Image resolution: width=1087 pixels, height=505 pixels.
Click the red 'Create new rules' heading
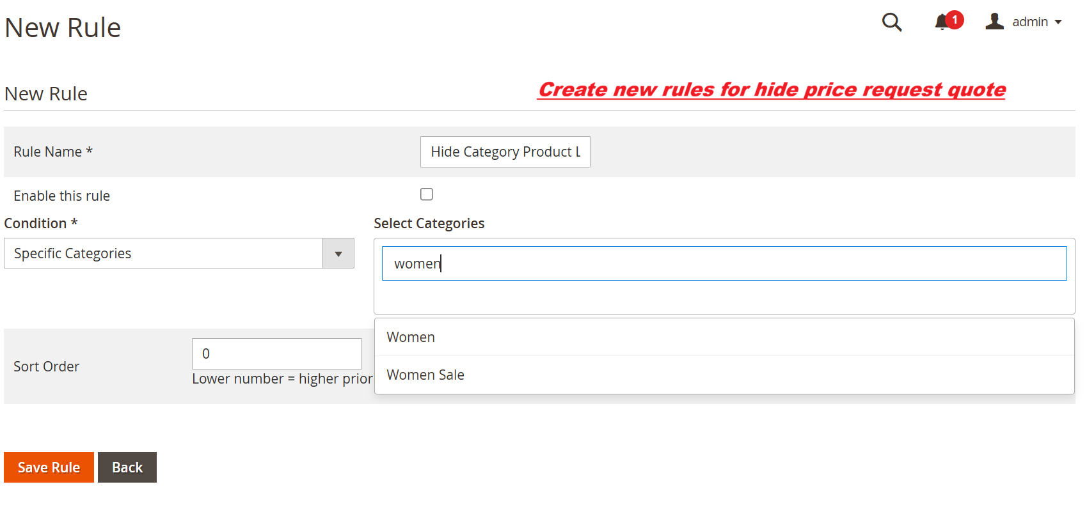click(x=772, y=89)
